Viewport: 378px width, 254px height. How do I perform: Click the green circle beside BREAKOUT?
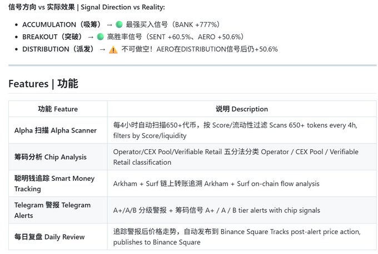pos(100,37)
